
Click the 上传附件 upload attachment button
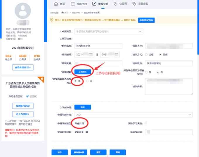click(x=83, y=72)
